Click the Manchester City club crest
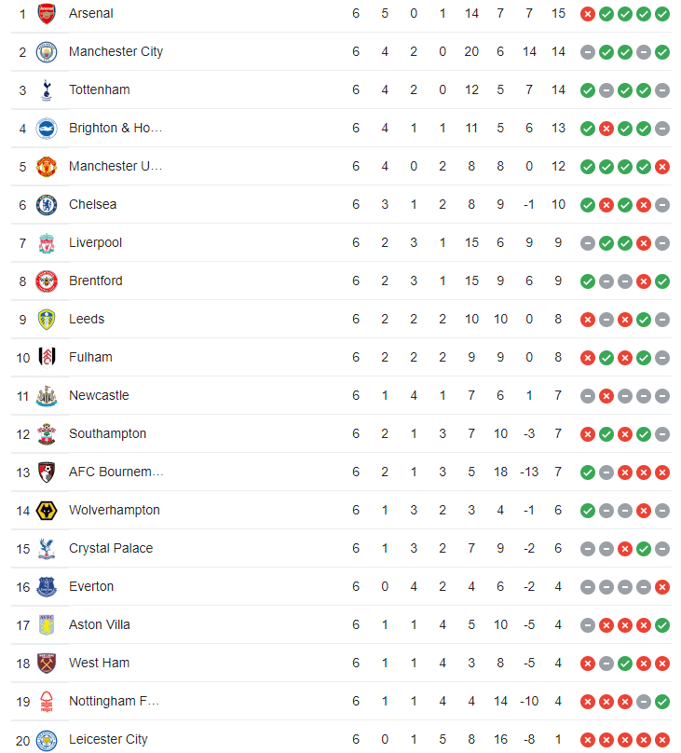 pyautogui.click(x=47, y=52)
